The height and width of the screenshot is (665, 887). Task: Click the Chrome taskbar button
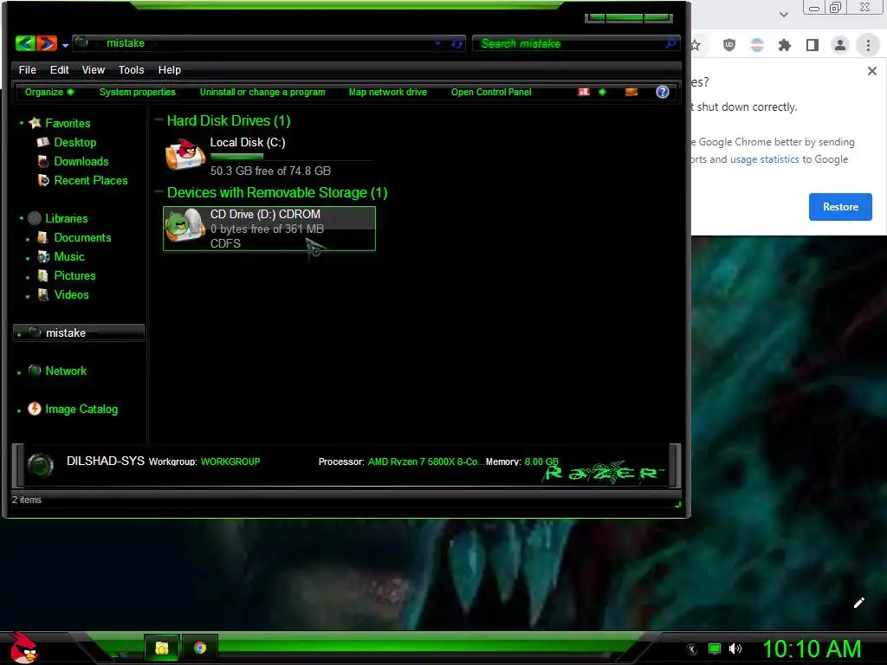[200, 648]
